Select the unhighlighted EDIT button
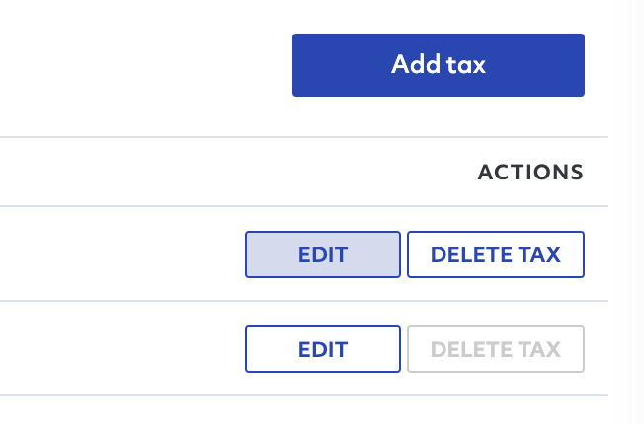Image resolution: width=644 pixels, height=424 pixels. click(323, 349)
